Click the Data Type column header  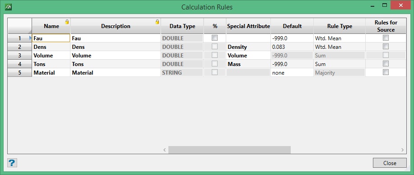tap(182, 26)
